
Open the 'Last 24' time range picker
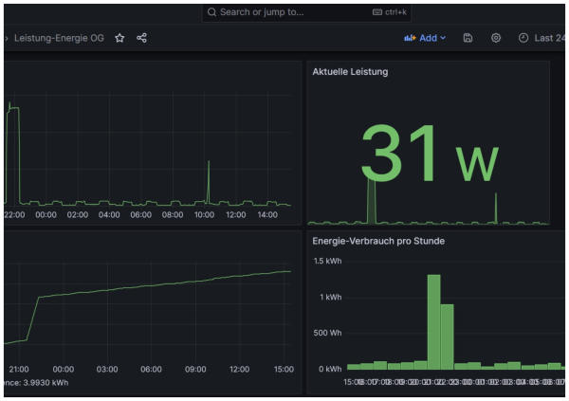click(548, 38)
